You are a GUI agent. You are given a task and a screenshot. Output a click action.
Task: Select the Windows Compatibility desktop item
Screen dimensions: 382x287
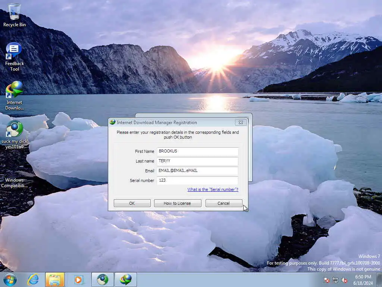coord(15,183)
